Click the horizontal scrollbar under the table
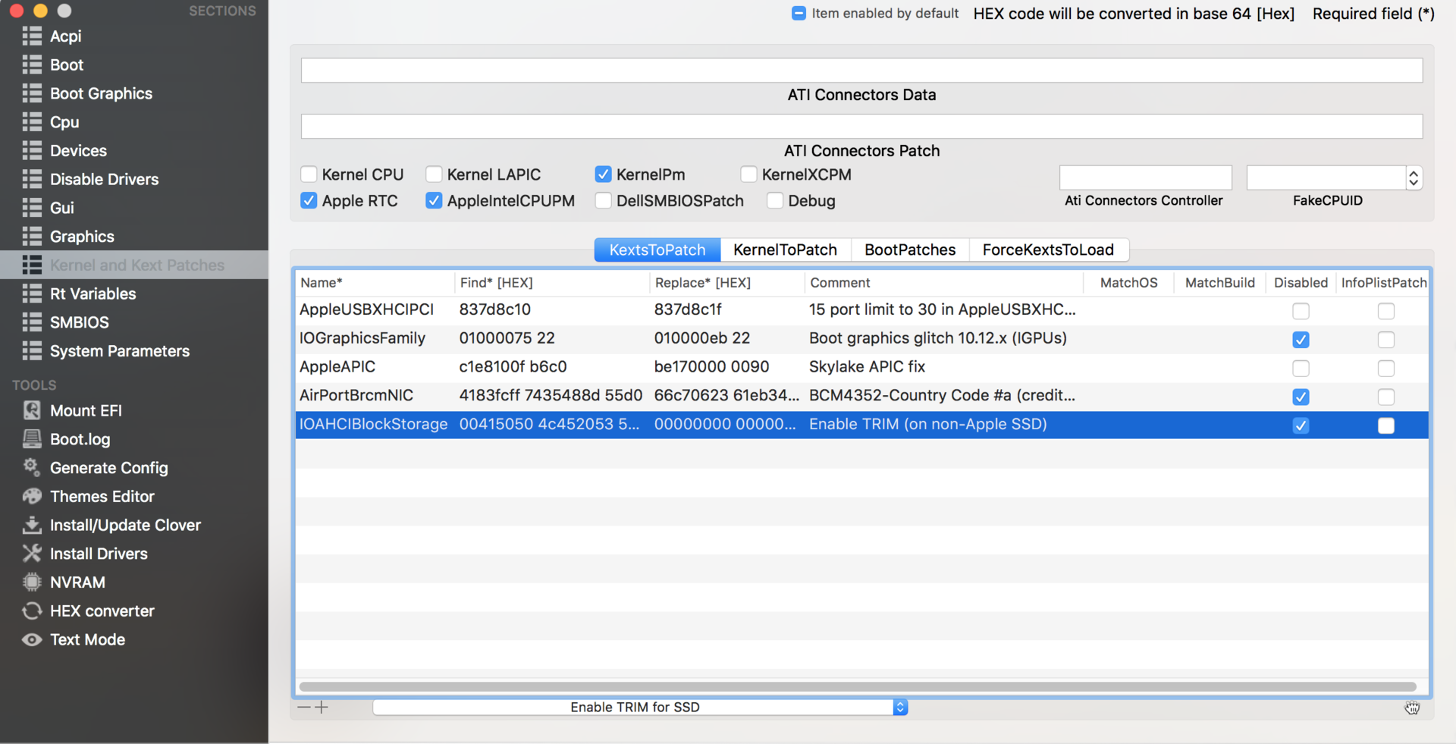1456x744 pixels. click(857, 686)
